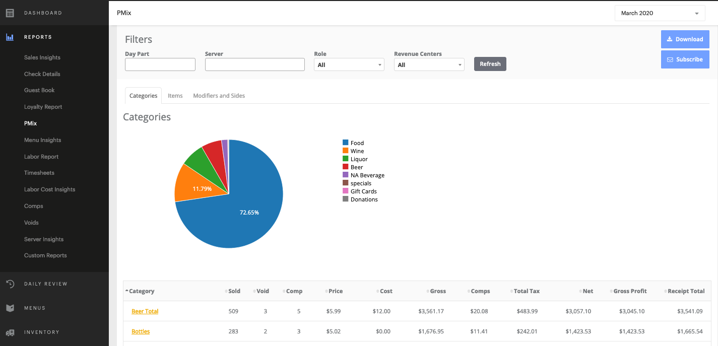Sort table by Cost column
Image resolution: width=718 pixels, height=346 pixels.
pyautogui.click(x=386, y=291)
